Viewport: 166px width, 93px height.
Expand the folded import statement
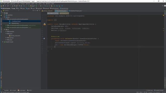pos(55,20)
